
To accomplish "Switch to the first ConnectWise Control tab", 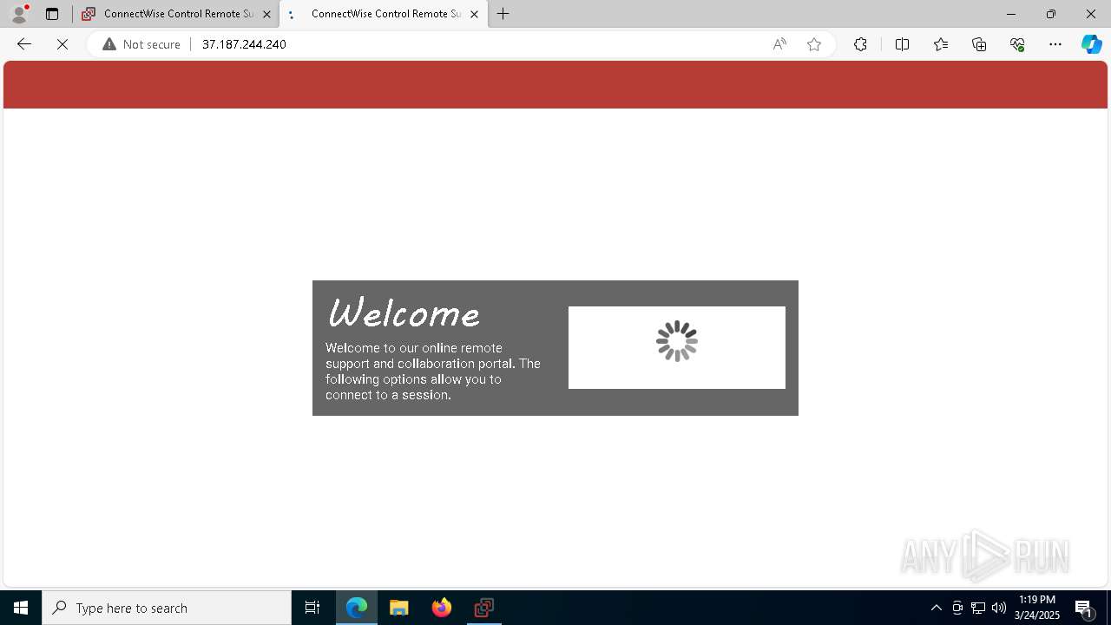I will click(176, 14).
